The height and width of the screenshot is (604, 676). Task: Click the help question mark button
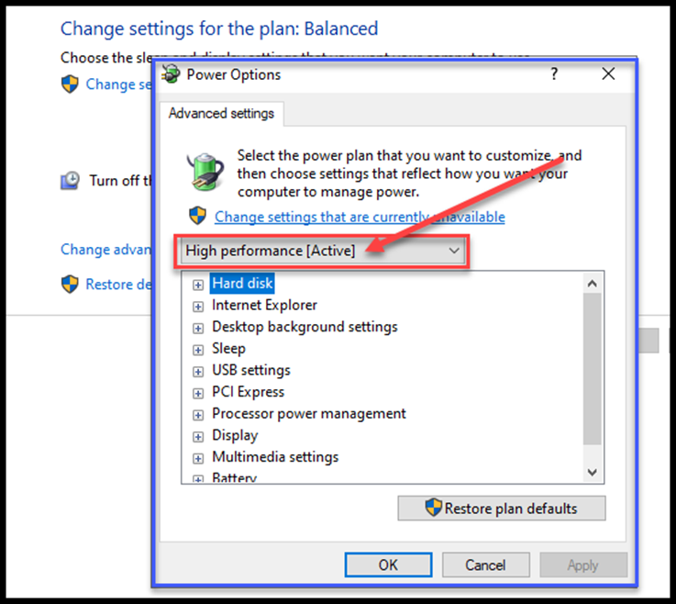click(x=554, y=73)
